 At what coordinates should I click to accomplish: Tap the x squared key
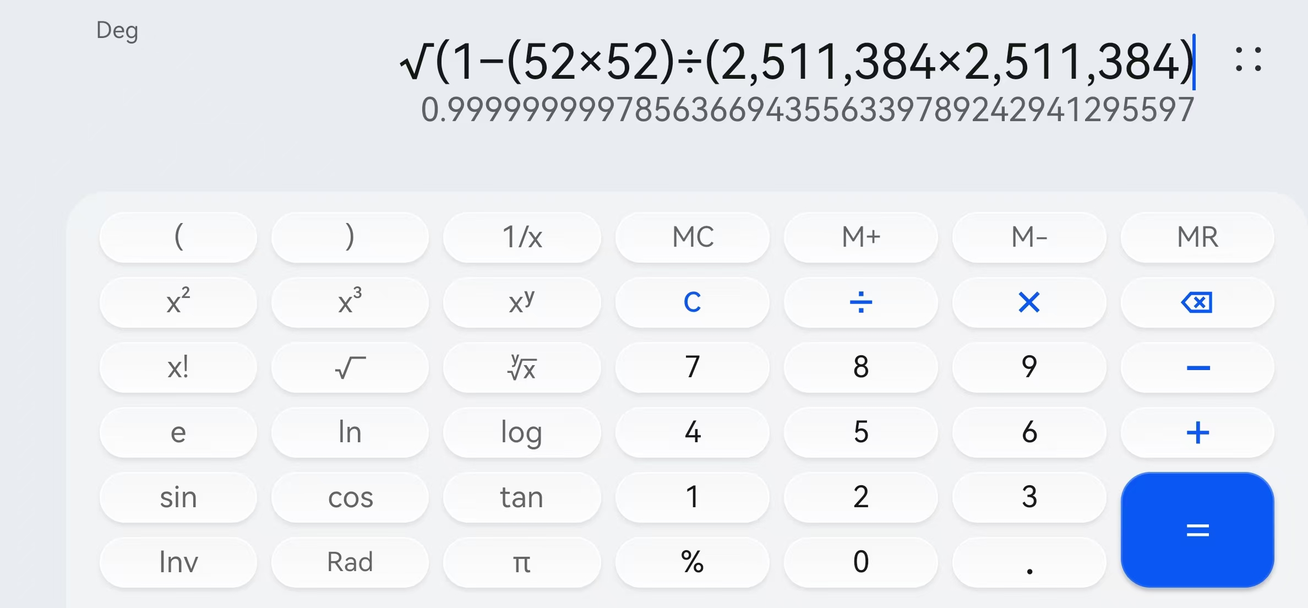[x=178, y=302]
